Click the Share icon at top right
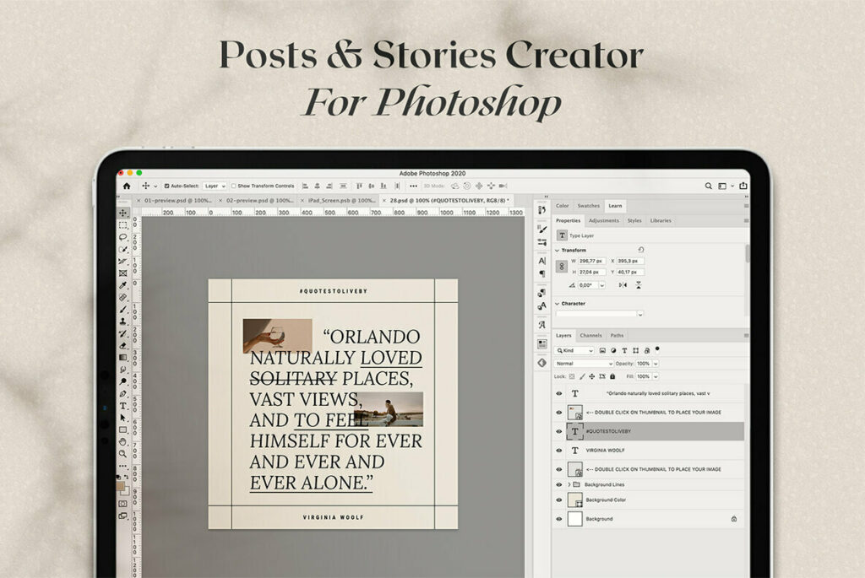 [743, 186]
